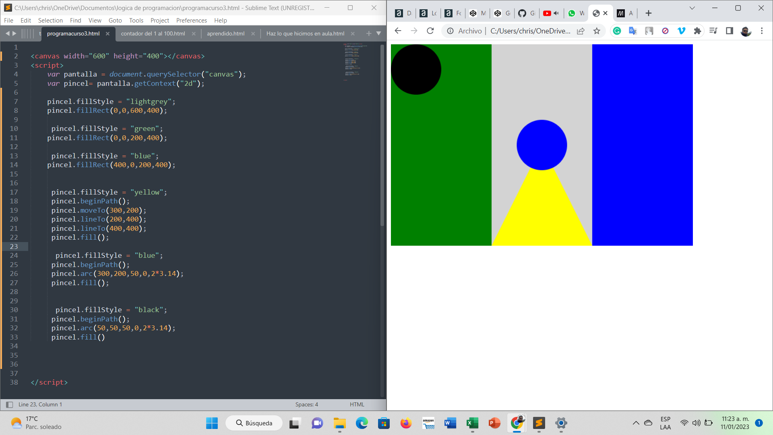Viewport: 773px width, 435px height.
Task: Reload the page in Chrome
Action: pos(430,31)
